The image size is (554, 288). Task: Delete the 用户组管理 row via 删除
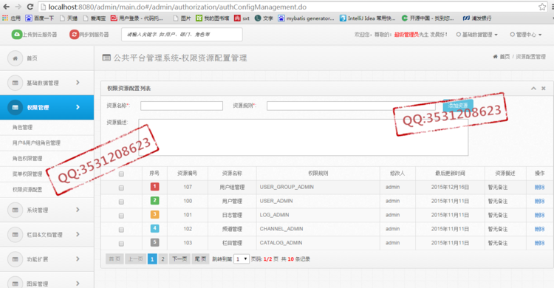539,188
